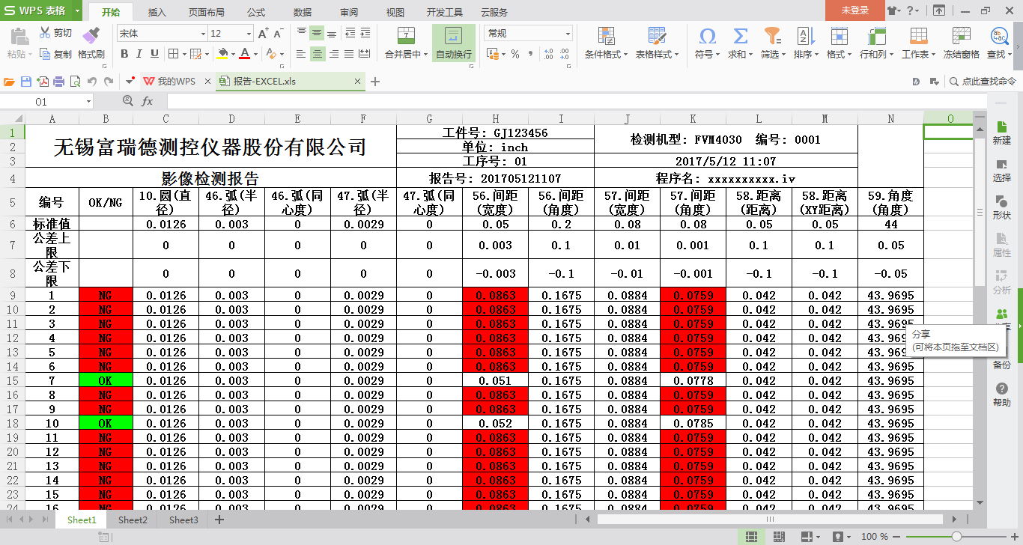Switch to the 插入 ribbon tab
The image size is (1023, 545).
[157, 12]
